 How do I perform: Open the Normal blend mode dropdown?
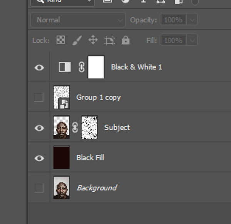coord(78,20)
